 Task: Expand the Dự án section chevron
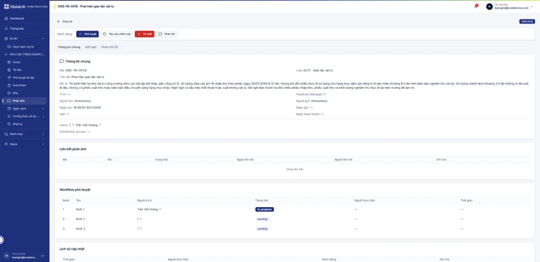[x=43, y=39]
